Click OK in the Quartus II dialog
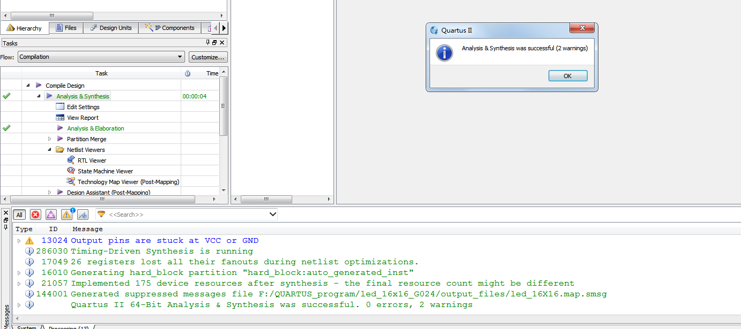This screenshot has width=741, height=329. pyautogui.click(x=568, y=76)
